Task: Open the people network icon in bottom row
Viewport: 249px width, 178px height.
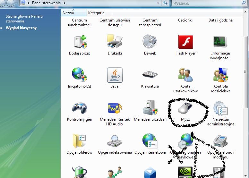Action: [115, 172]
